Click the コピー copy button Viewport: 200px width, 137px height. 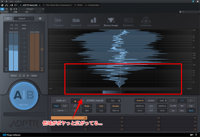(x=27, y=12)
